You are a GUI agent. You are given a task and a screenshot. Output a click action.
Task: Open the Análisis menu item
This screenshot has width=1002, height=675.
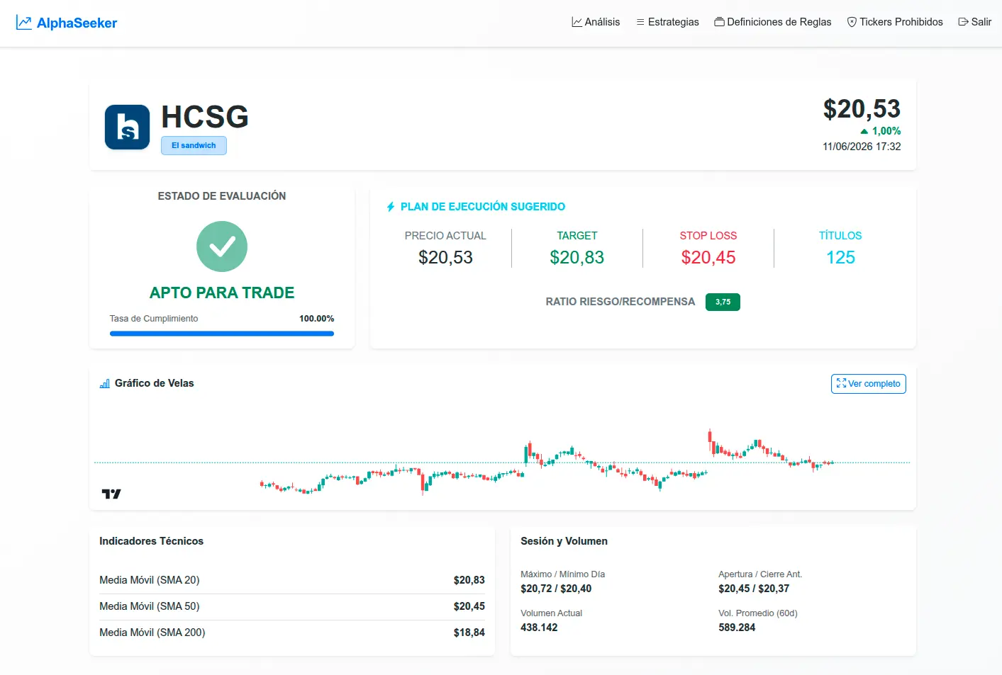[596, 22]
